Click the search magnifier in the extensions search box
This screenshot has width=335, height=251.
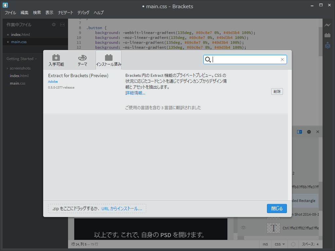pos(208,59)
